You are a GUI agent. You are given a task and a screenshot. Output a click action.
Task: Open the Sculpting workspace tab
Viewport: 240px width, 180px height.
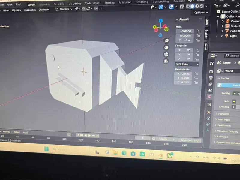pyautogui.click(x=59, y=4)
